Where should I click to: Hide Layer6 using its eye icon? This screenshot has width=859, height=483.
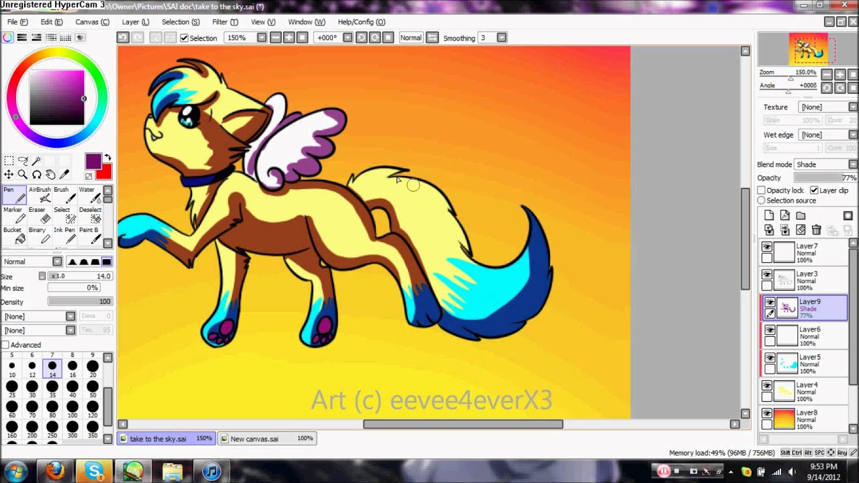(x=770, y=330)
